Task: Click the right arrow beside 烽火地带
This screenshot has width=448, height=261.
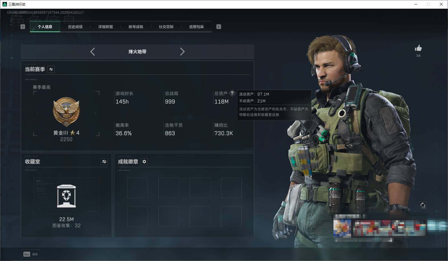Action: point(182,52)
